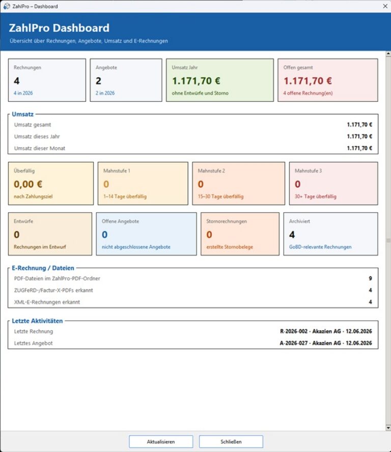The height and width of the screenshot is (452, 391).
Task: Open the Rechnungen summary card
Action: pos(47,80)
